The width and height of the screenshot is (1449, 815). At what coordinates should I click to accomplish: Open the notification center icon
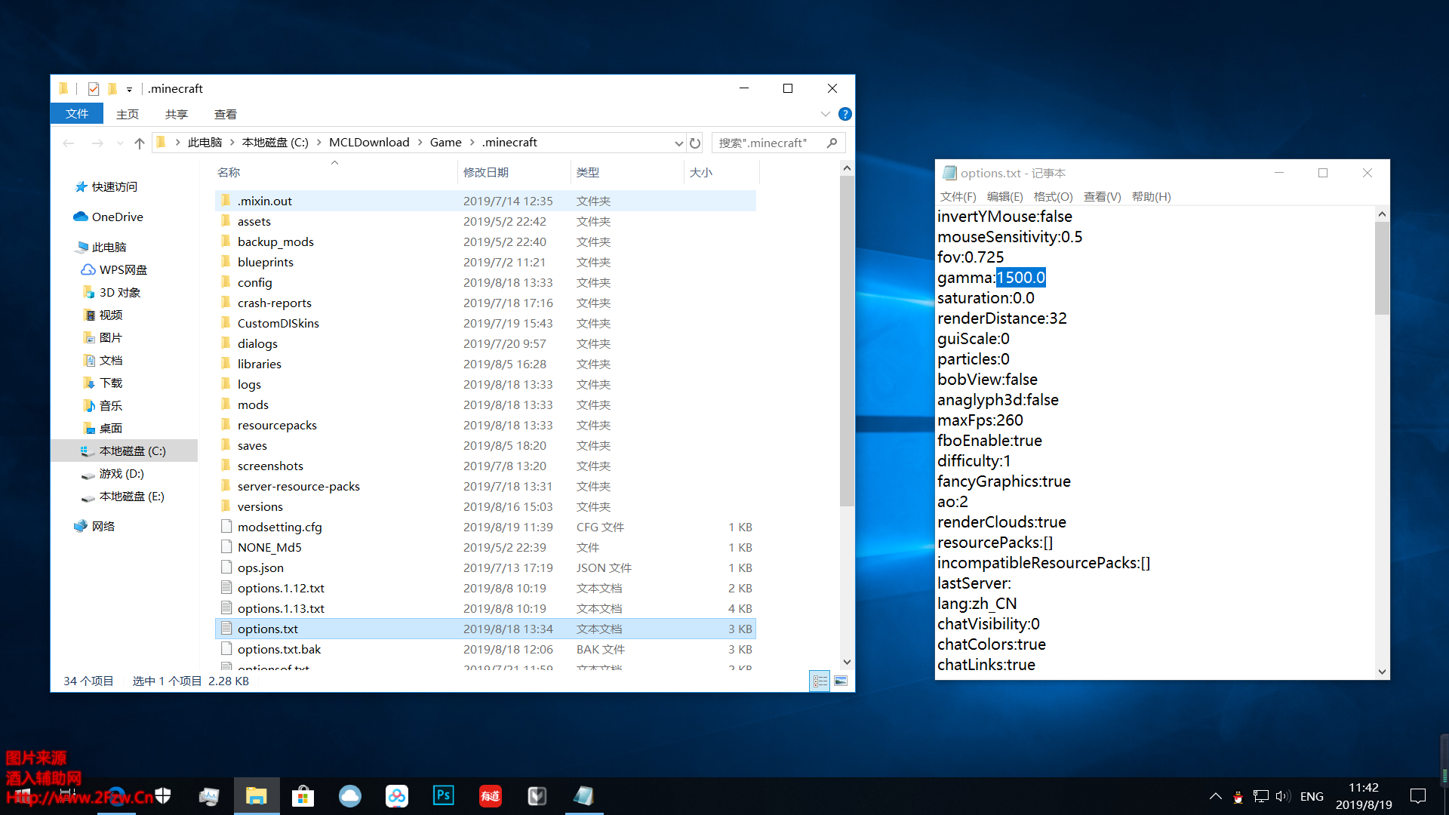pos(1417,796)
